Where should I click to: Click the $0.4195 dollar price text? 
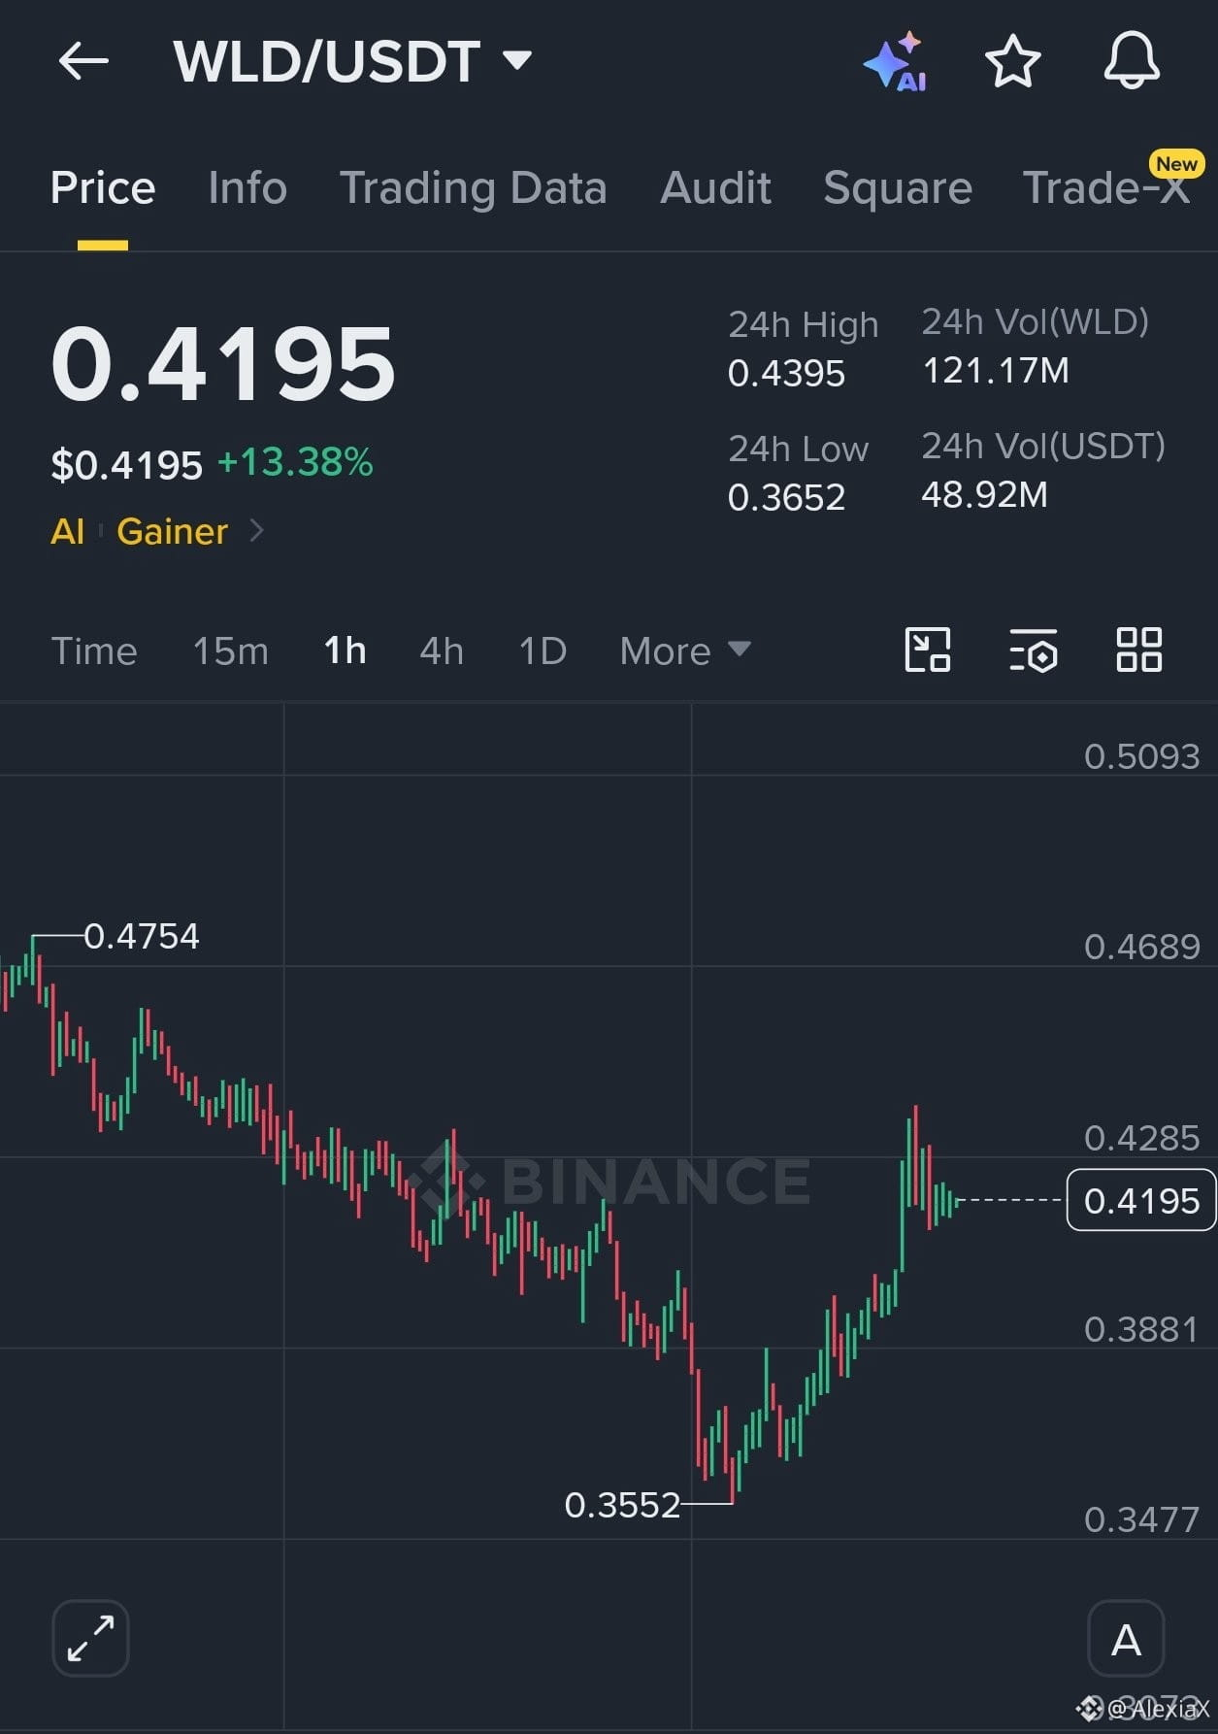[x=126, y=465]
